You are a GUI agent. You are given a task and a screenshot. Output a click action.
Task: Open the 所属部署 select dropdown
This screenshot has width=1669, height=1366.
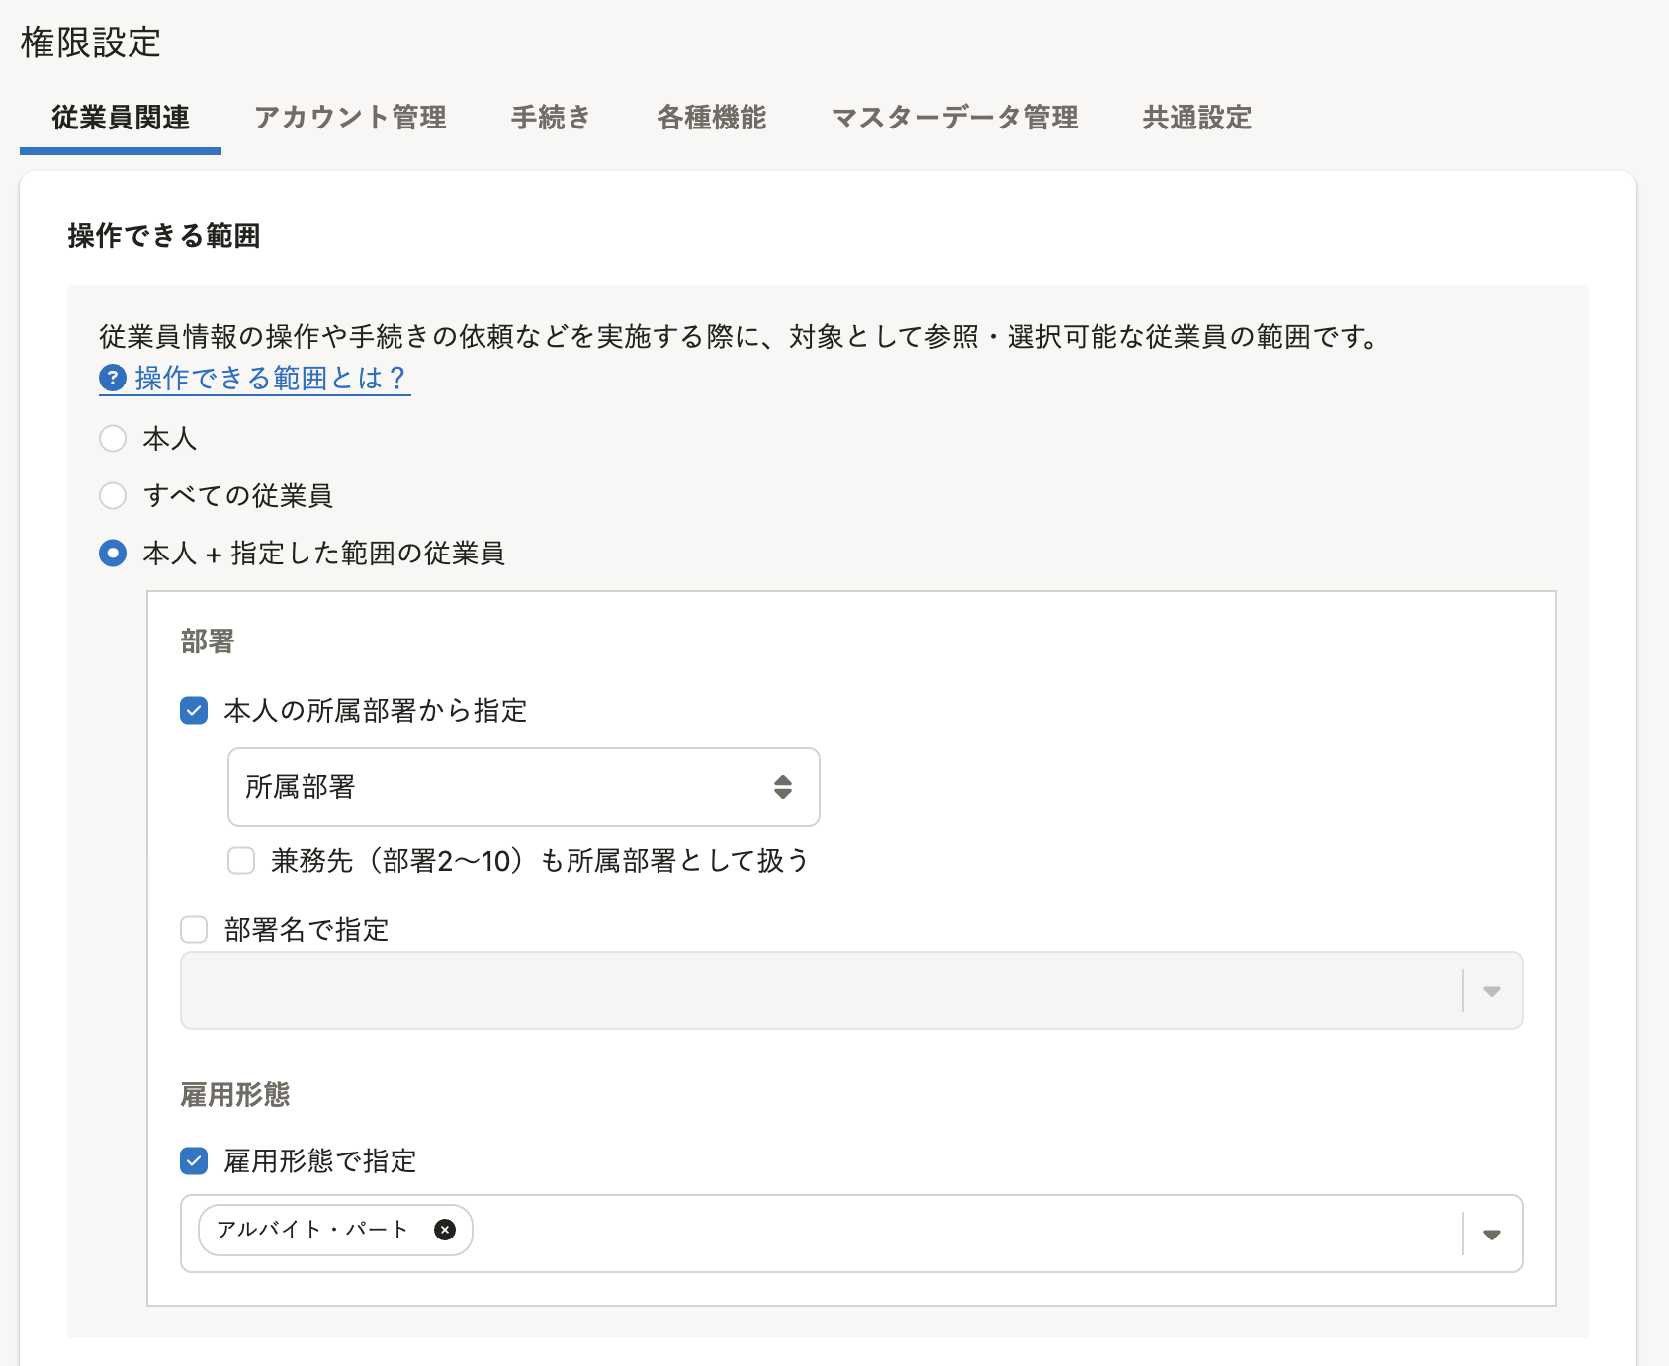point(524,787)
